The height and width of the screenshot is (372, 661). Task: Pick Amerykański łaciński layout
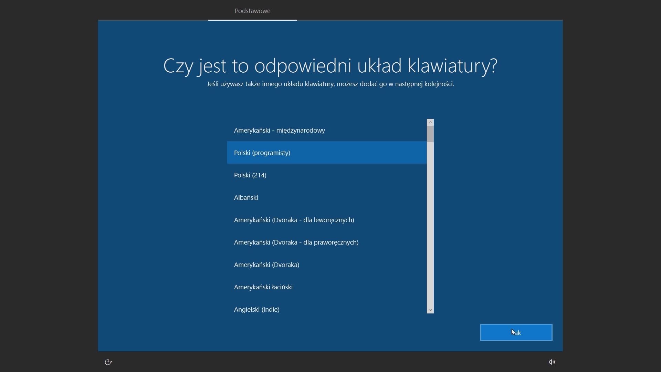tap(327, 287)
